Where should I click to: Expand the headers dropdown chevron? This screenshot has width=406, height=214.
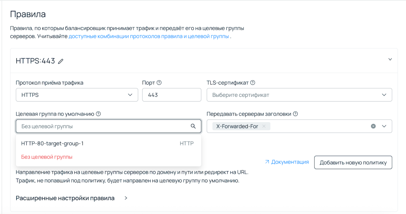click(384, 126)
